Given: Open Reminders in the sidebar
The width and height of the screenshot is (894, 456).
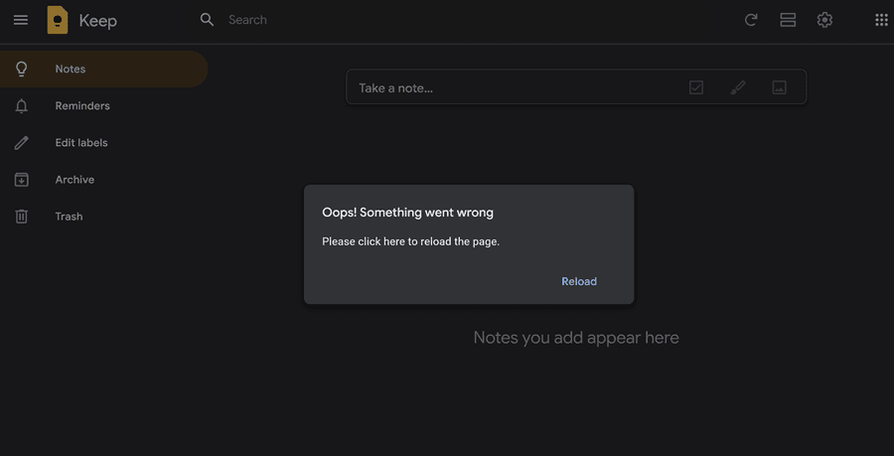Looking at the screenshot, I should pos(82,106).
